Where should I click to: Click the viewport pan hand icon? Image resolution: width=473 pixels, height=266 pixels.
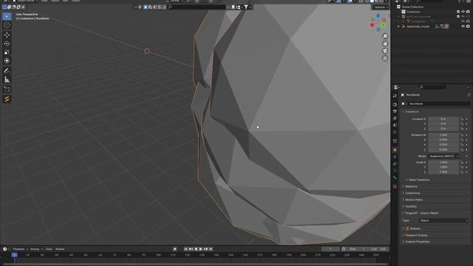pyautogui.click(x=385, y=44)
